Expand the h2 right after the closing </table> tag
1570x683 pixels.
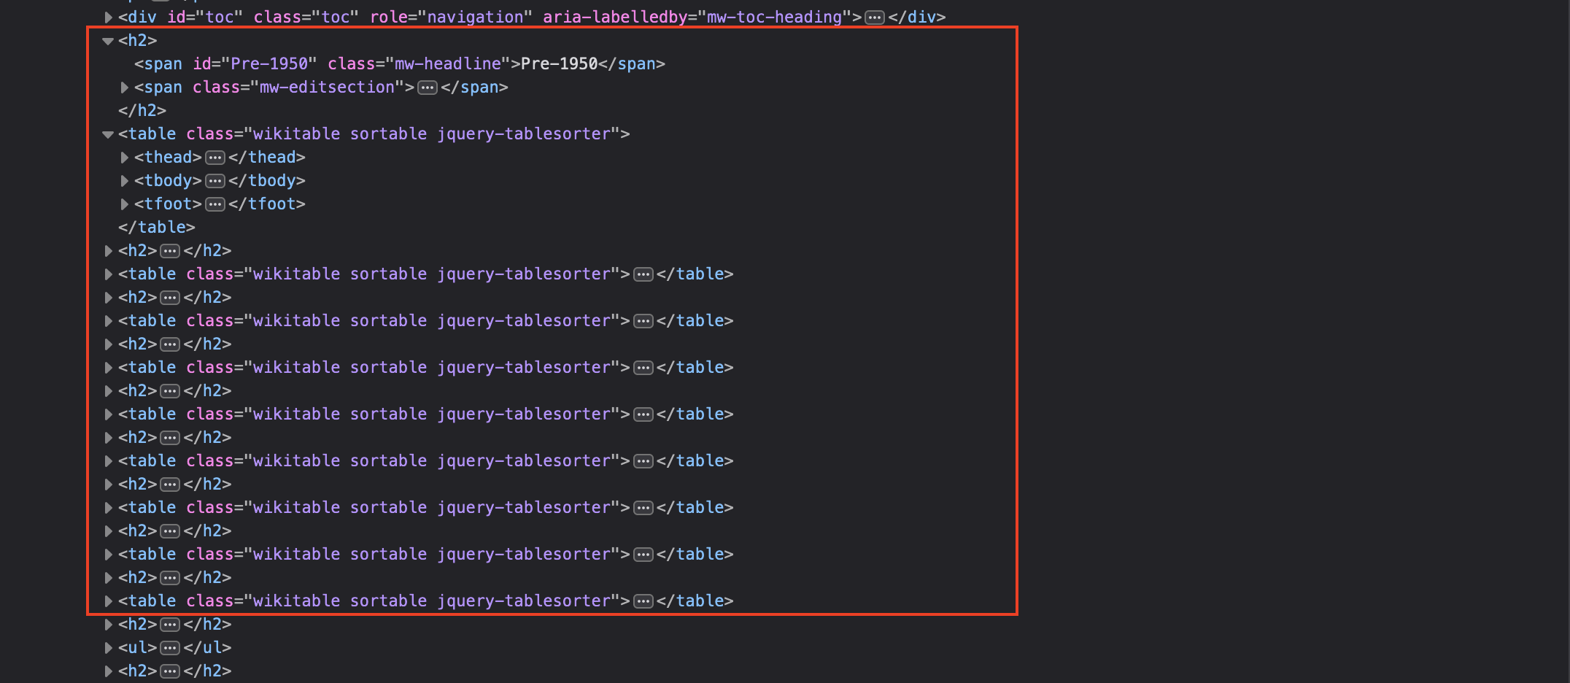108,251
